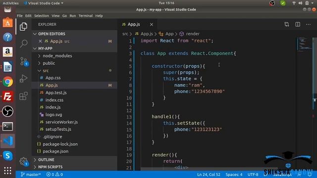Open Source Control view with badge

(24, 61)
